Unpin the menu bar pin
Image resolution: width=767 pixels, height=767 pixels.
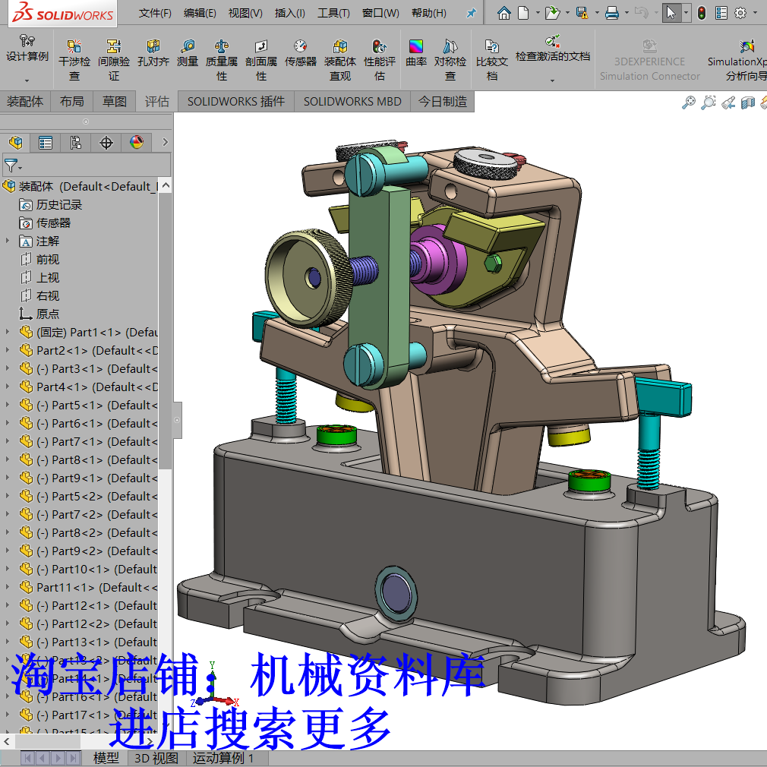click(472, 12)
